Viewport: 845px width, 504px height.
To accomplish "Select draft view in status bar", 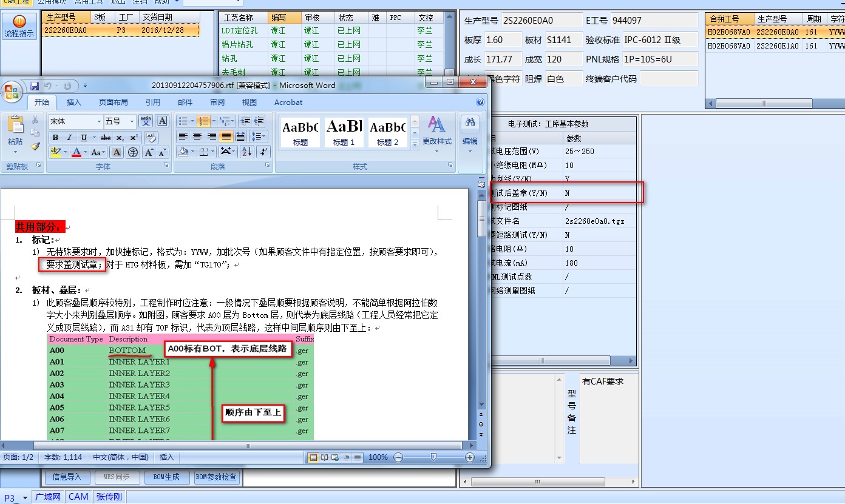I will tap(357, 457).
